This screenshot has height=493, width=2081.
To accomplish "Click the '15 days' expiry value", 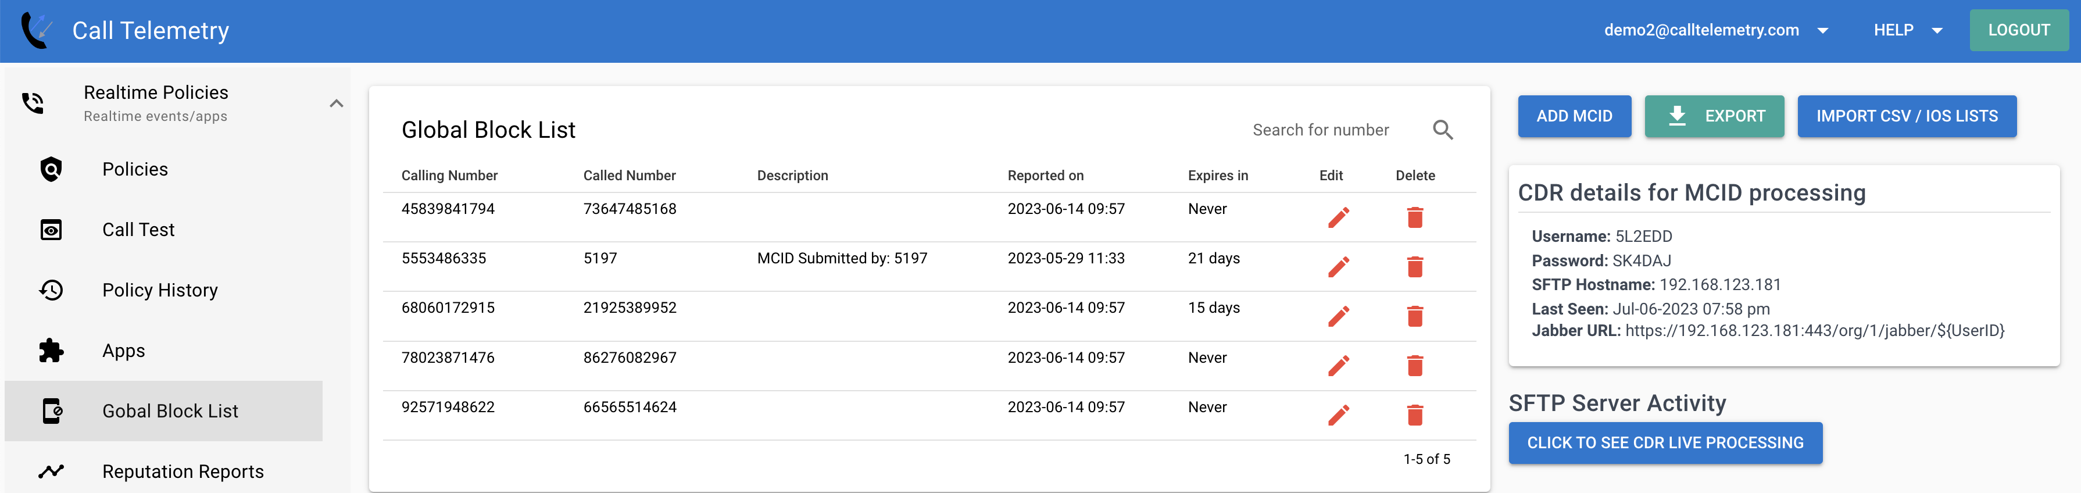I will click(x=1213, y=308).
